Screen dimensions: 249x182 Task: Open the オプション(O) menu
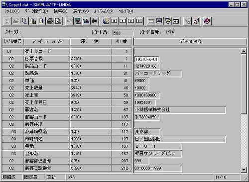104,11
